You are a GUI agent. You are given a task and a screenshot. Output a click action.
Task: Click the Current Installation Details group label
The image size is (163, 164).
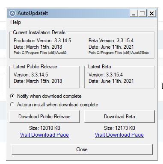coord(39,32)
